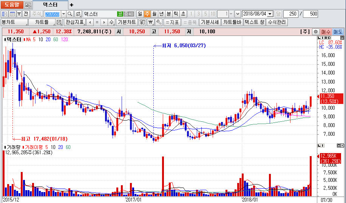The image size is (346, 203).
Task: Switch to daily period with 일 button
Action: (x=140, y=14)
